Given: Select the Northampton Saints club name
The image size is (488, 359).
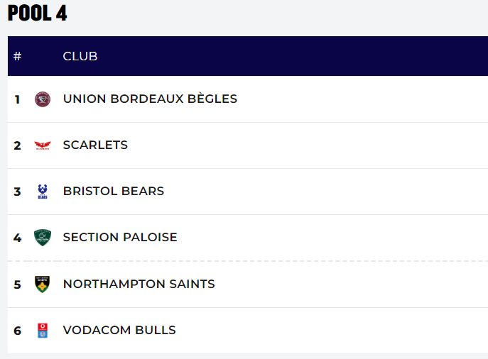Looking at the screenshot, I should click(139, 284).
